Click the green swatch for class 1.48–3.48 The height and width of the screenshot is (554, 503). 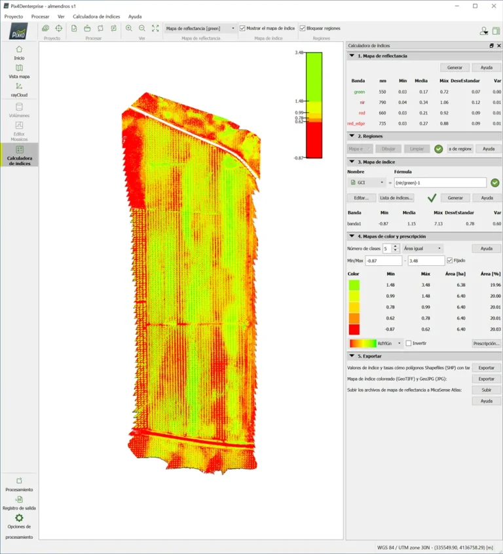(x=354, y=285)
